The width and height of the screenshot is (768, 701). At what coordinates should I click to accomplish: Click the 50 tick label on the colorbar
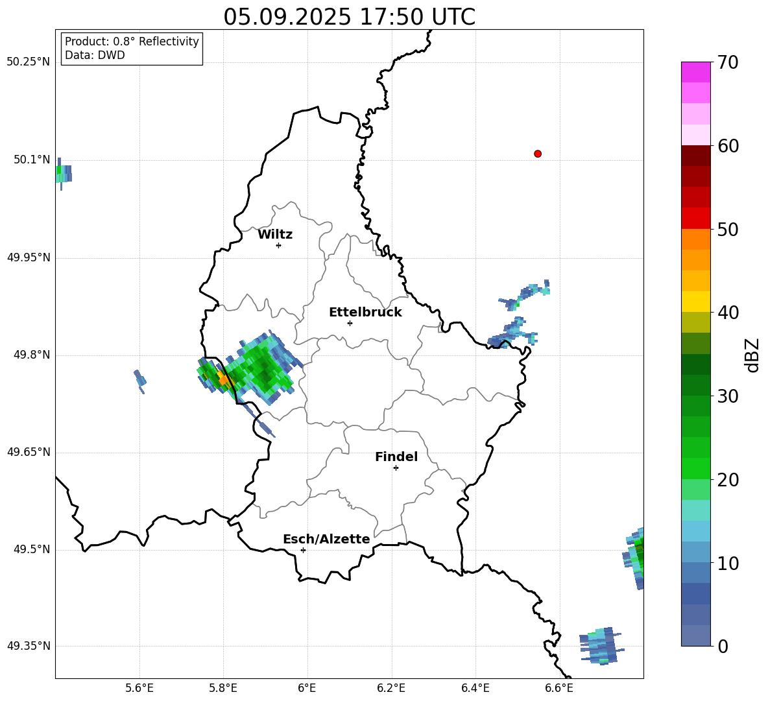[x=728, y=229]
